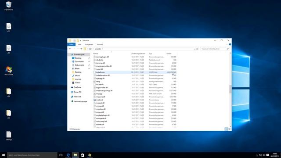Open Bilder in navigation pane
Viewport: 281px width, 158px height.
(x=77, y=68)
